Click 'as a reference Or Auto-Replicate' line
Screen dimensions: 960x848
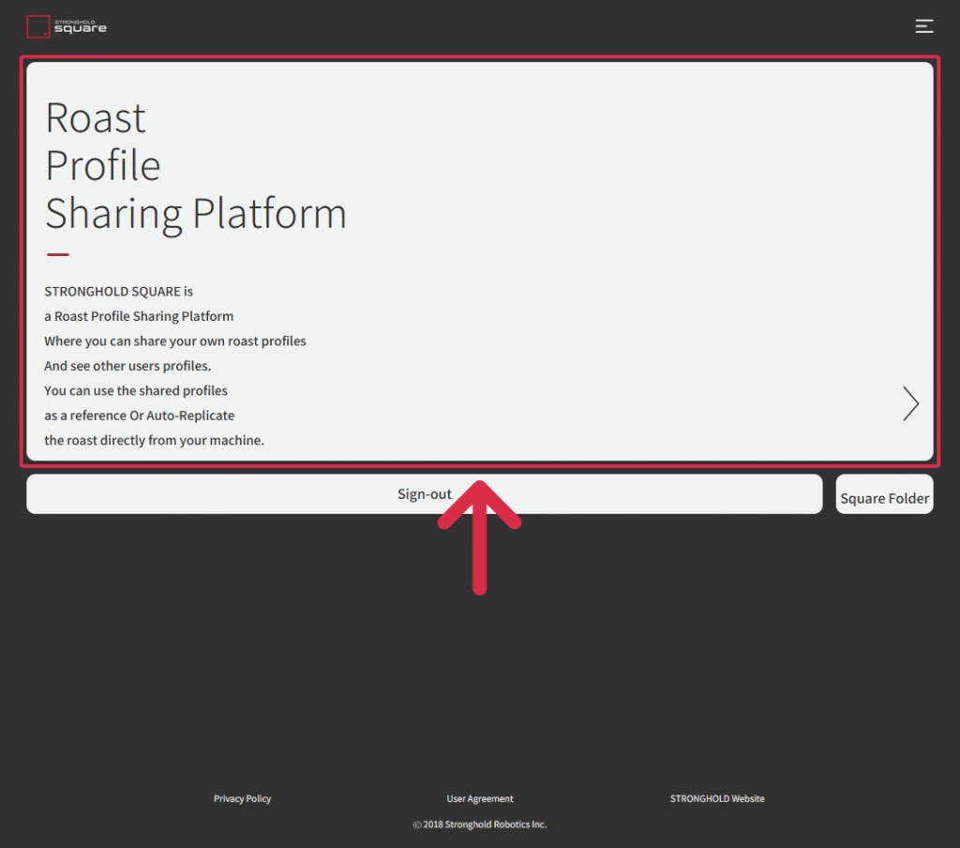140,416
